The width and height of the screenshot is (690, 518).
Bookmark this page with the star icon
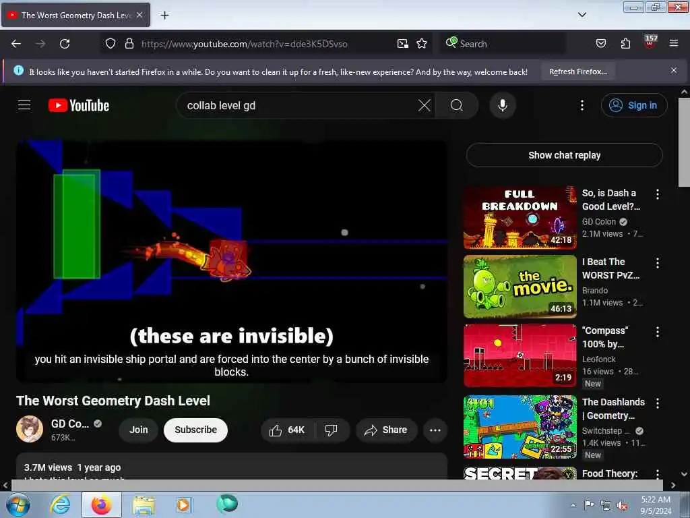pos(422,44)
